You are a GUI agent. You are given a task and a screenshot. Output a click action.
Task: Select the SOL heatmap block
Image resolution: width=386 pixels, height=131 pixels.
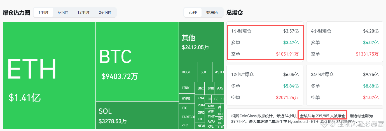click(x=137, y=115)
